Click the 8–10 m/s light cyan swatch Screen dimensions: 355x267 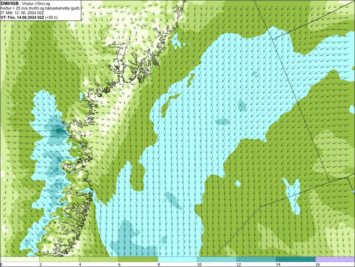point(177,259)
